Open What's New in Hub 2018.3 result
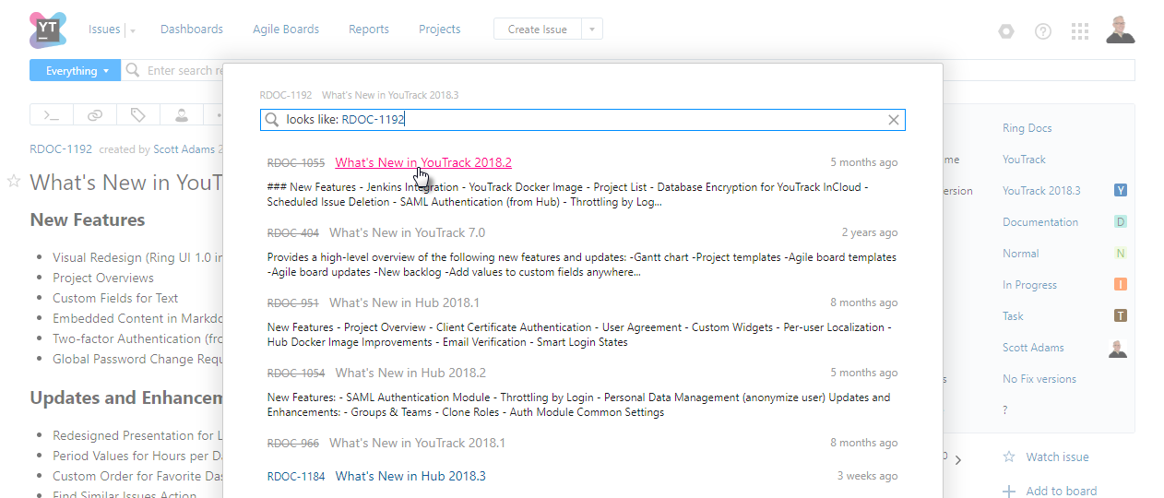Viewport: 1164px width, 498px height. tap(410, 476)
